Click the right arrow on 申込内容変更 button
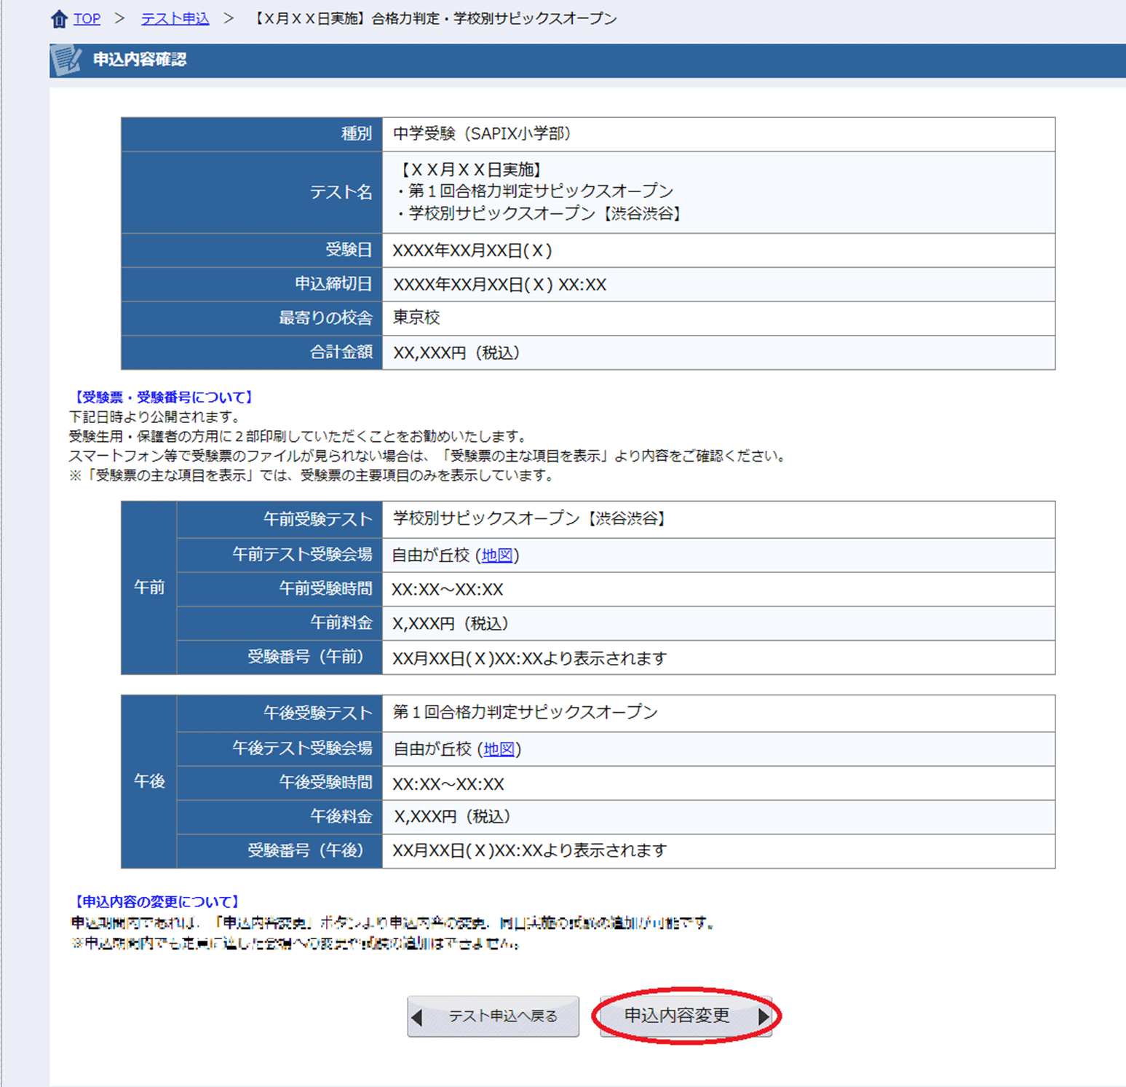This screenshot has height=1087, width=1126. pyautogui.click(x=763, y=1016)
